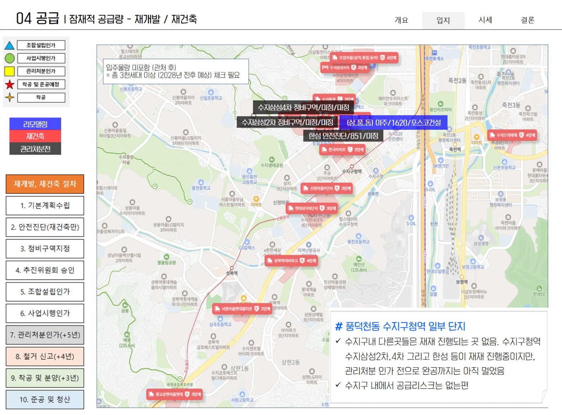
Task: Go to the 결론 tab
Action: (528, 20)
